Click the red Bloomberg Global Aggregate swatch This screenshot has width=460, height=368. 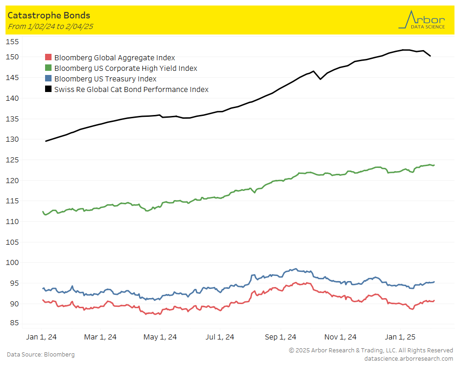(48, 57)
